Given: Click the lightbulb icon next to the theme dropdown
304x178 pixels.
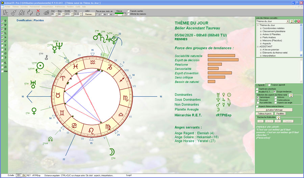Looking at the screenshot, I should (x=291, y=21).
